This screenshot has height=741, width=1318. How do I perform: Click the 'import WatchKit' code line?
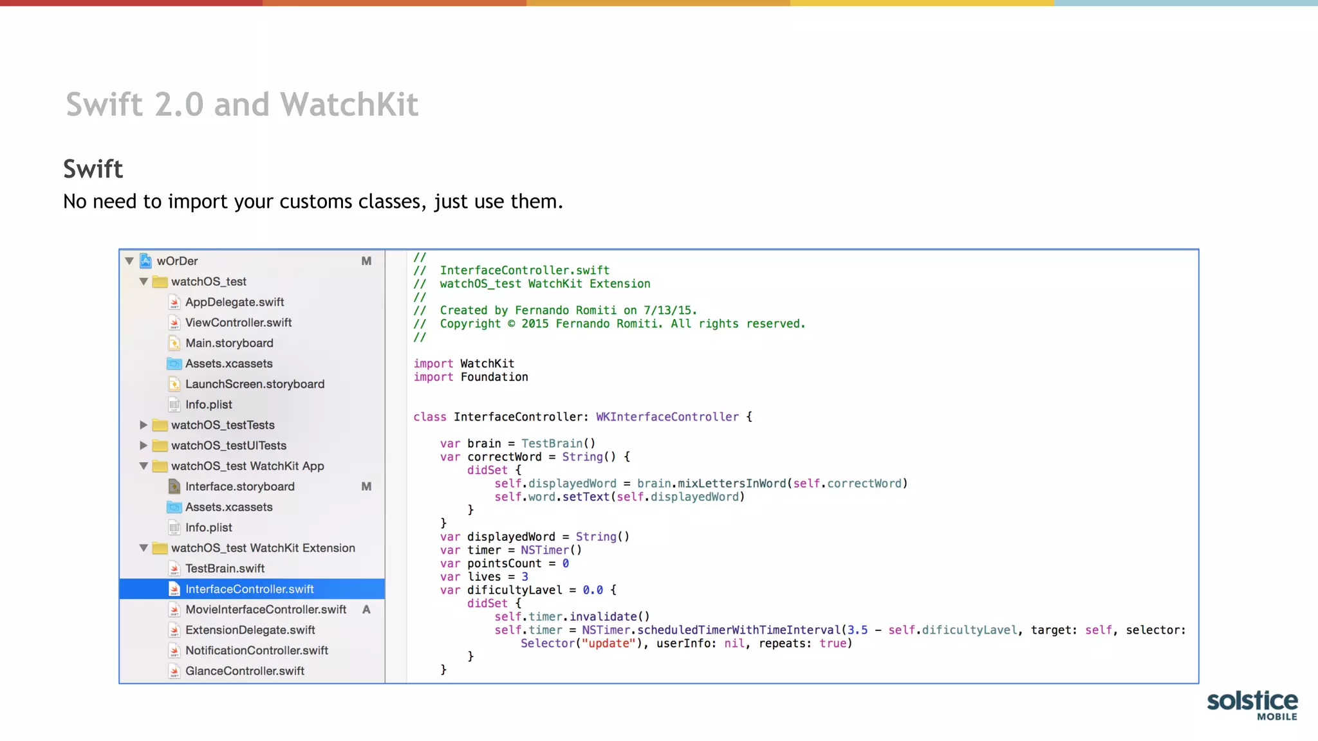464,364
